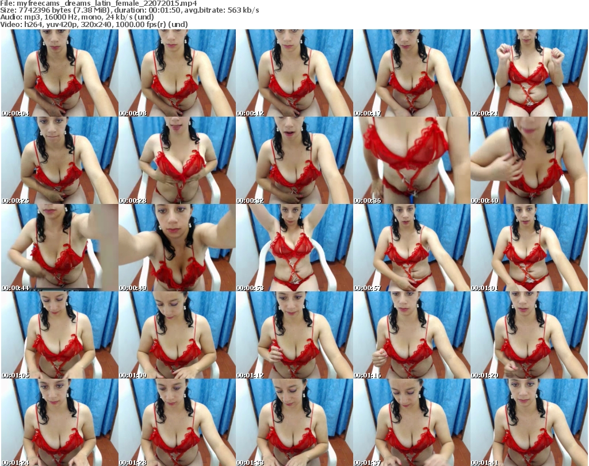Open the frame stamped 00:00:57
Screen dimensions: 589x466
pyautogui.click(x=412, y=248)
